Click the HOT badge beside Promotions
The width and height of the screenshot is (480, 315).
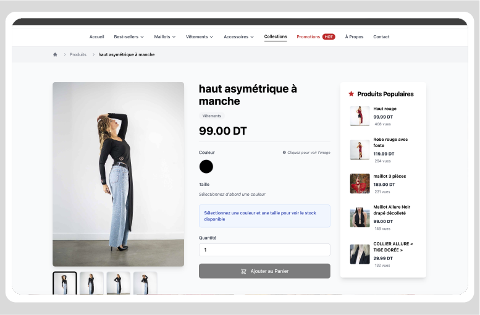click(329, 36)
